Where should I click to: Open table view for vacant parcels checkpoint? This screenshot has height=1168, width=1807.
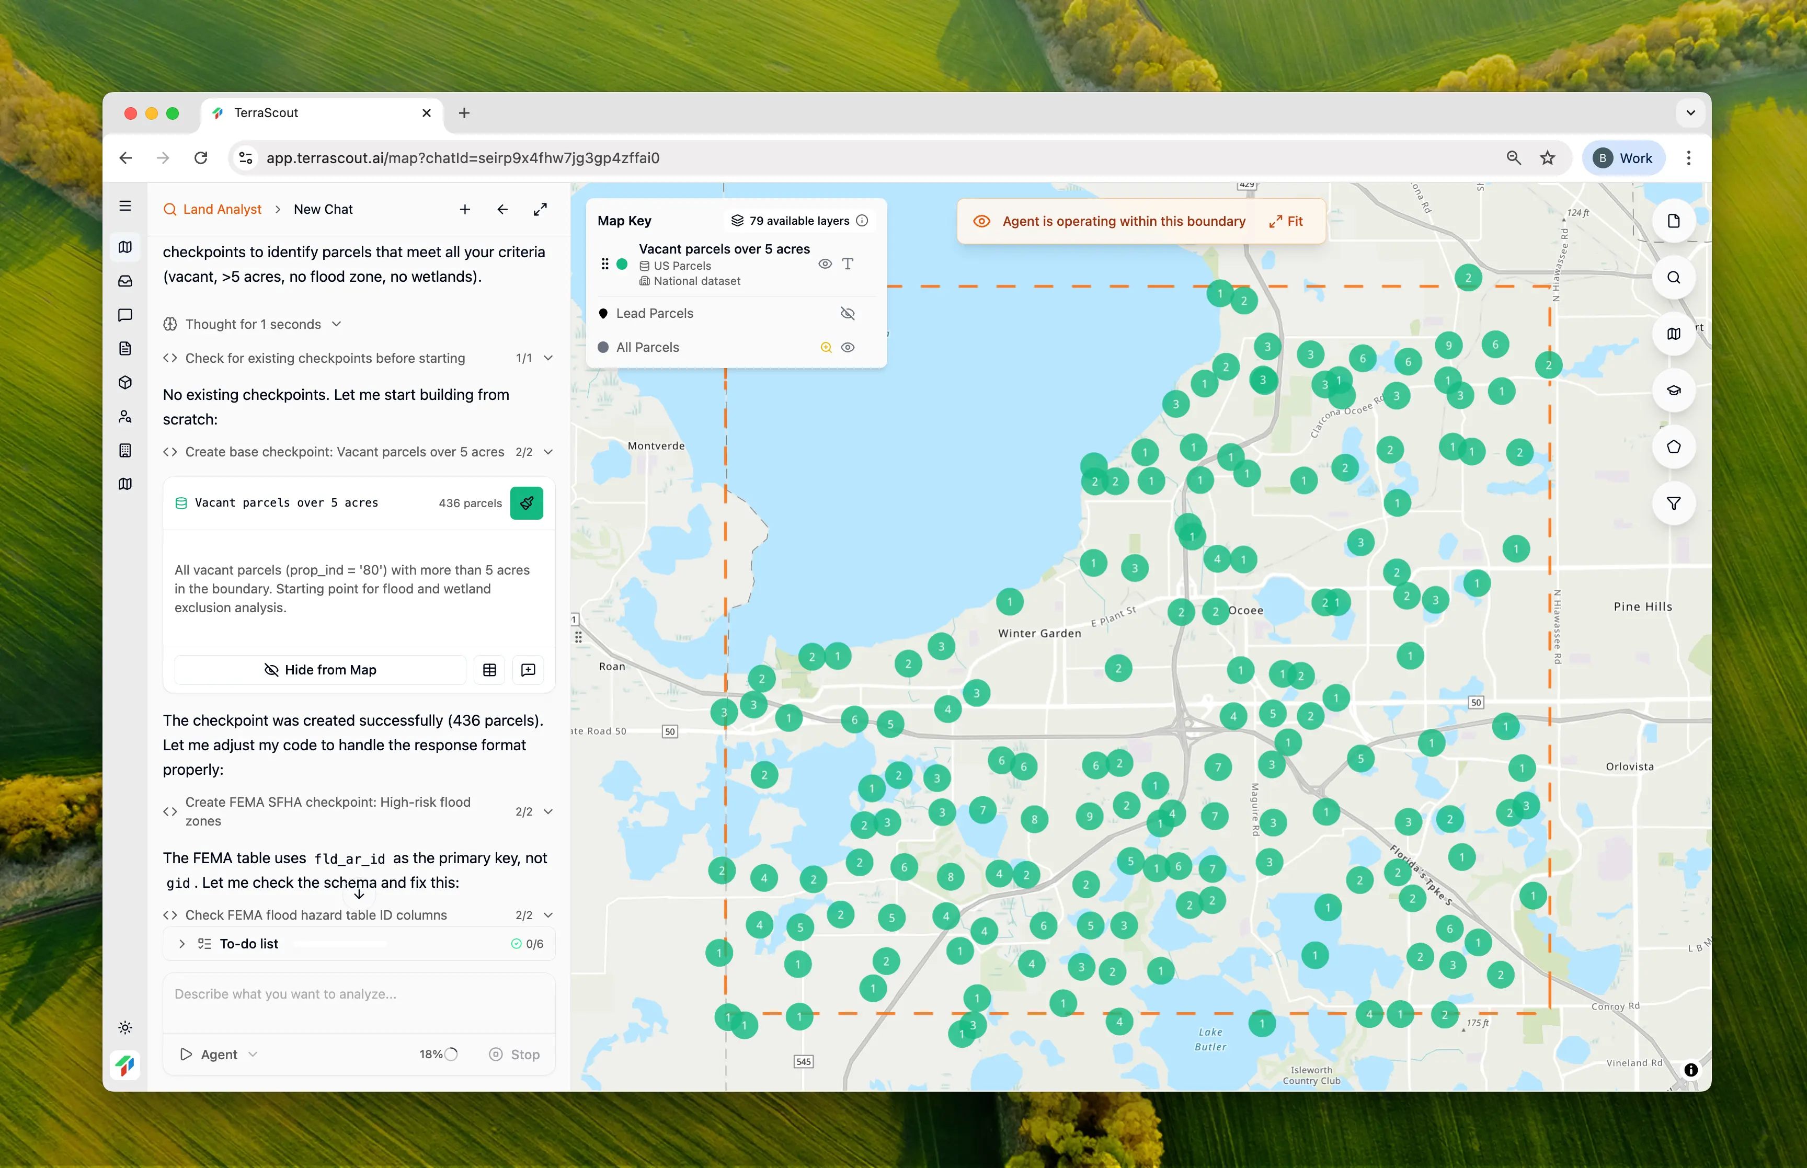(x=489, y=670)
